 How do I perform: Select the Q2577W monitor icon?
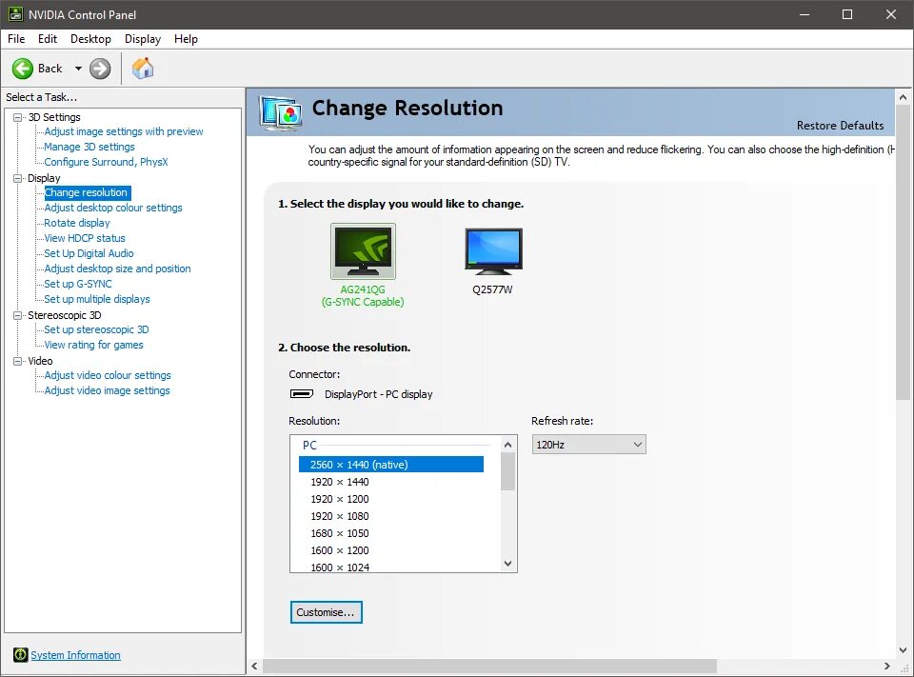click(x=494, y=251)
